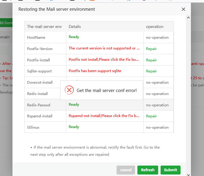Click the red error icon in the alert

coord(69,90)
